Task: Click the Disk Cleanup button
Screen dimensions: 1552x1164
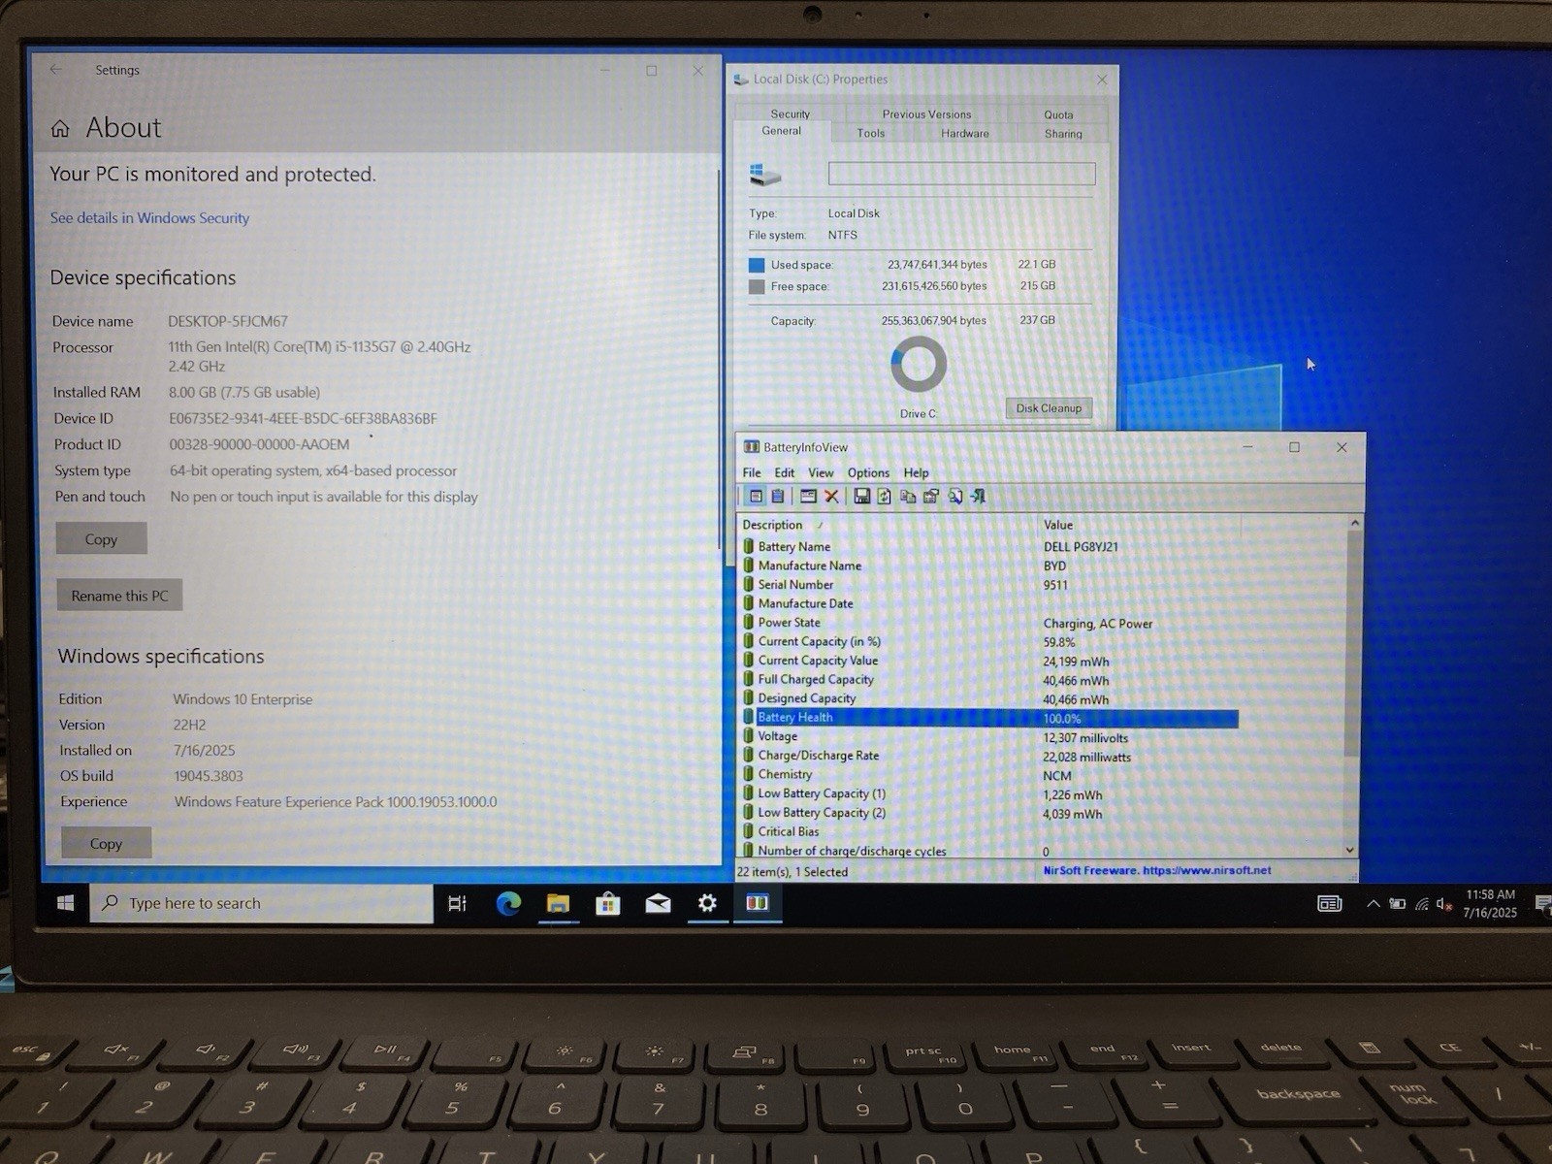Action: [1049, 408]
